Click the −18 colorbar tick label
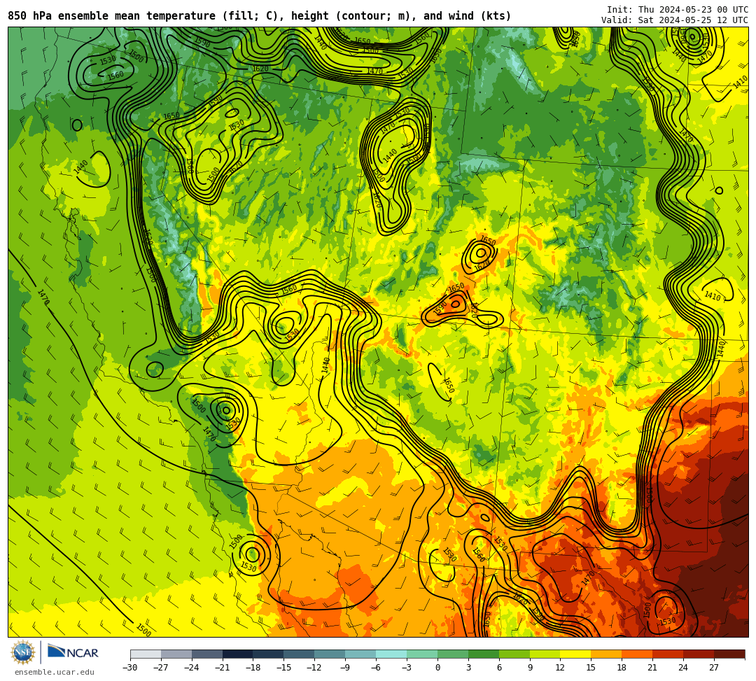 [253, 668]
